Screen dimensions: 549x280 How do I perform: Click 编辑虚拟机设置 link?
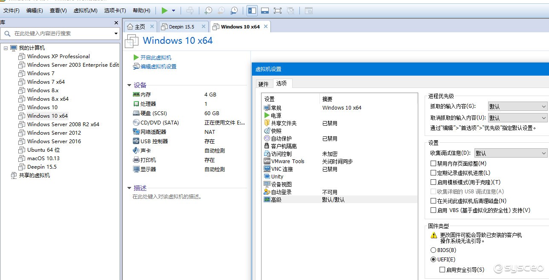pyautogui.click(x=158, y=67)
